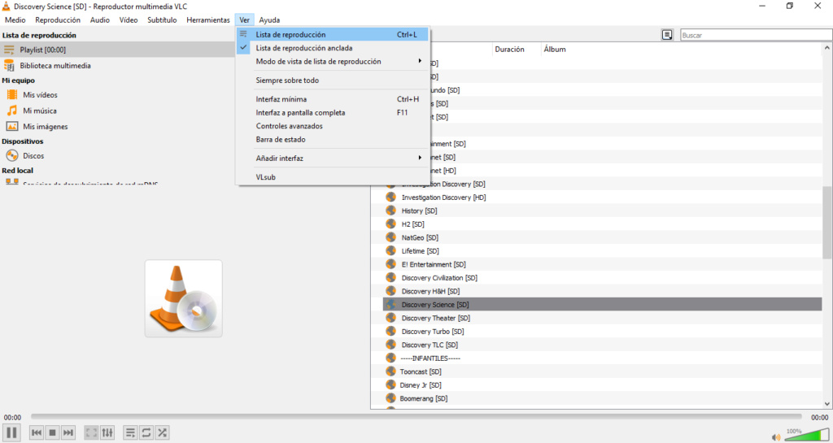Focus the Buscar search field
The height and width of the screenshot is (443, 833).
click(756, 35)
